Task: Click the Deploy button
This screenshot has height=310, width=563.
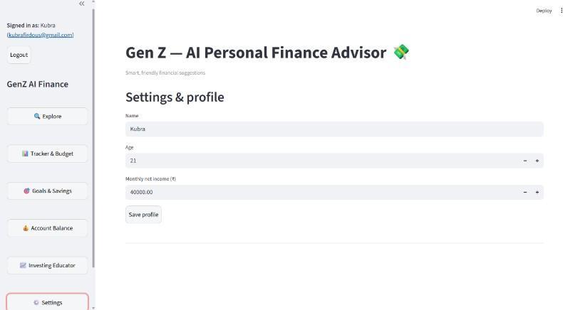Action: pyautogui.click(x=544, y=11)
